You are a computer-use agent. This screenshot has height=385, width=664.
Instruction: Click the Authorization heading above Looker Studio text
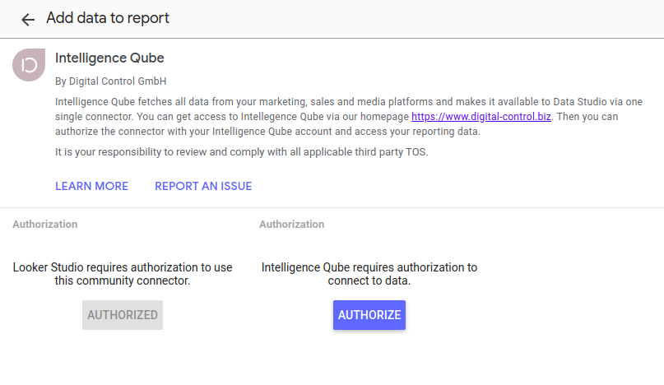coord(45,224)
